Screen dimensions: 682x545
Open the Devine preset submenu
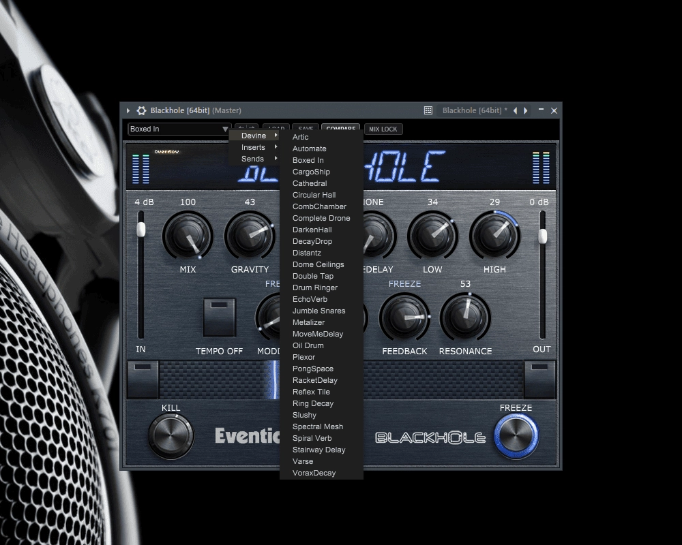254,136
